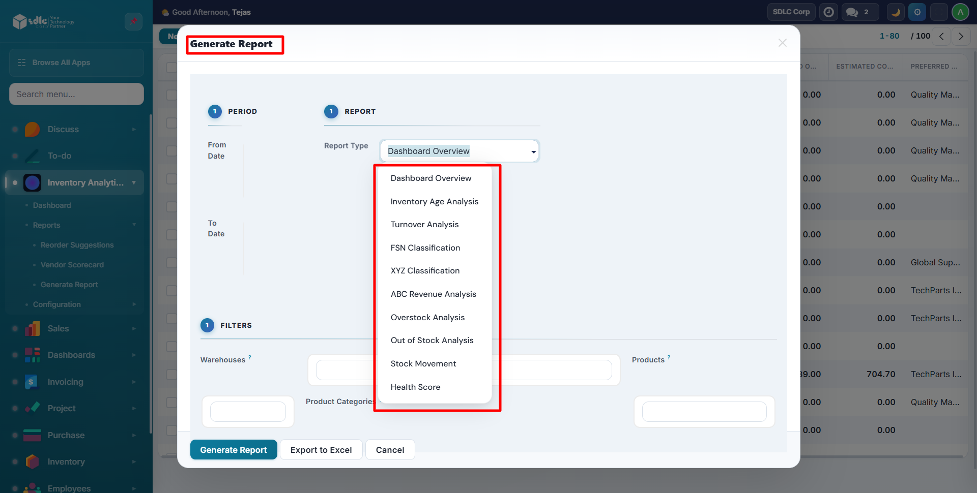Viewport: 977px width, 493px height.
Task: Click the pin icon in sidebar header
Action: coord(133,21)
